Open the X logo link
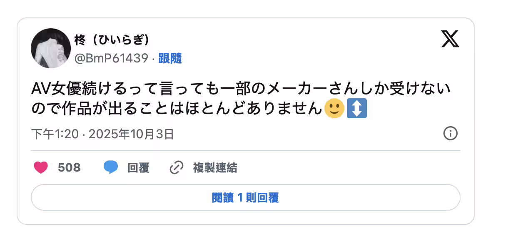Viewport: 508px width, 239px height. (x=450, y=40)
